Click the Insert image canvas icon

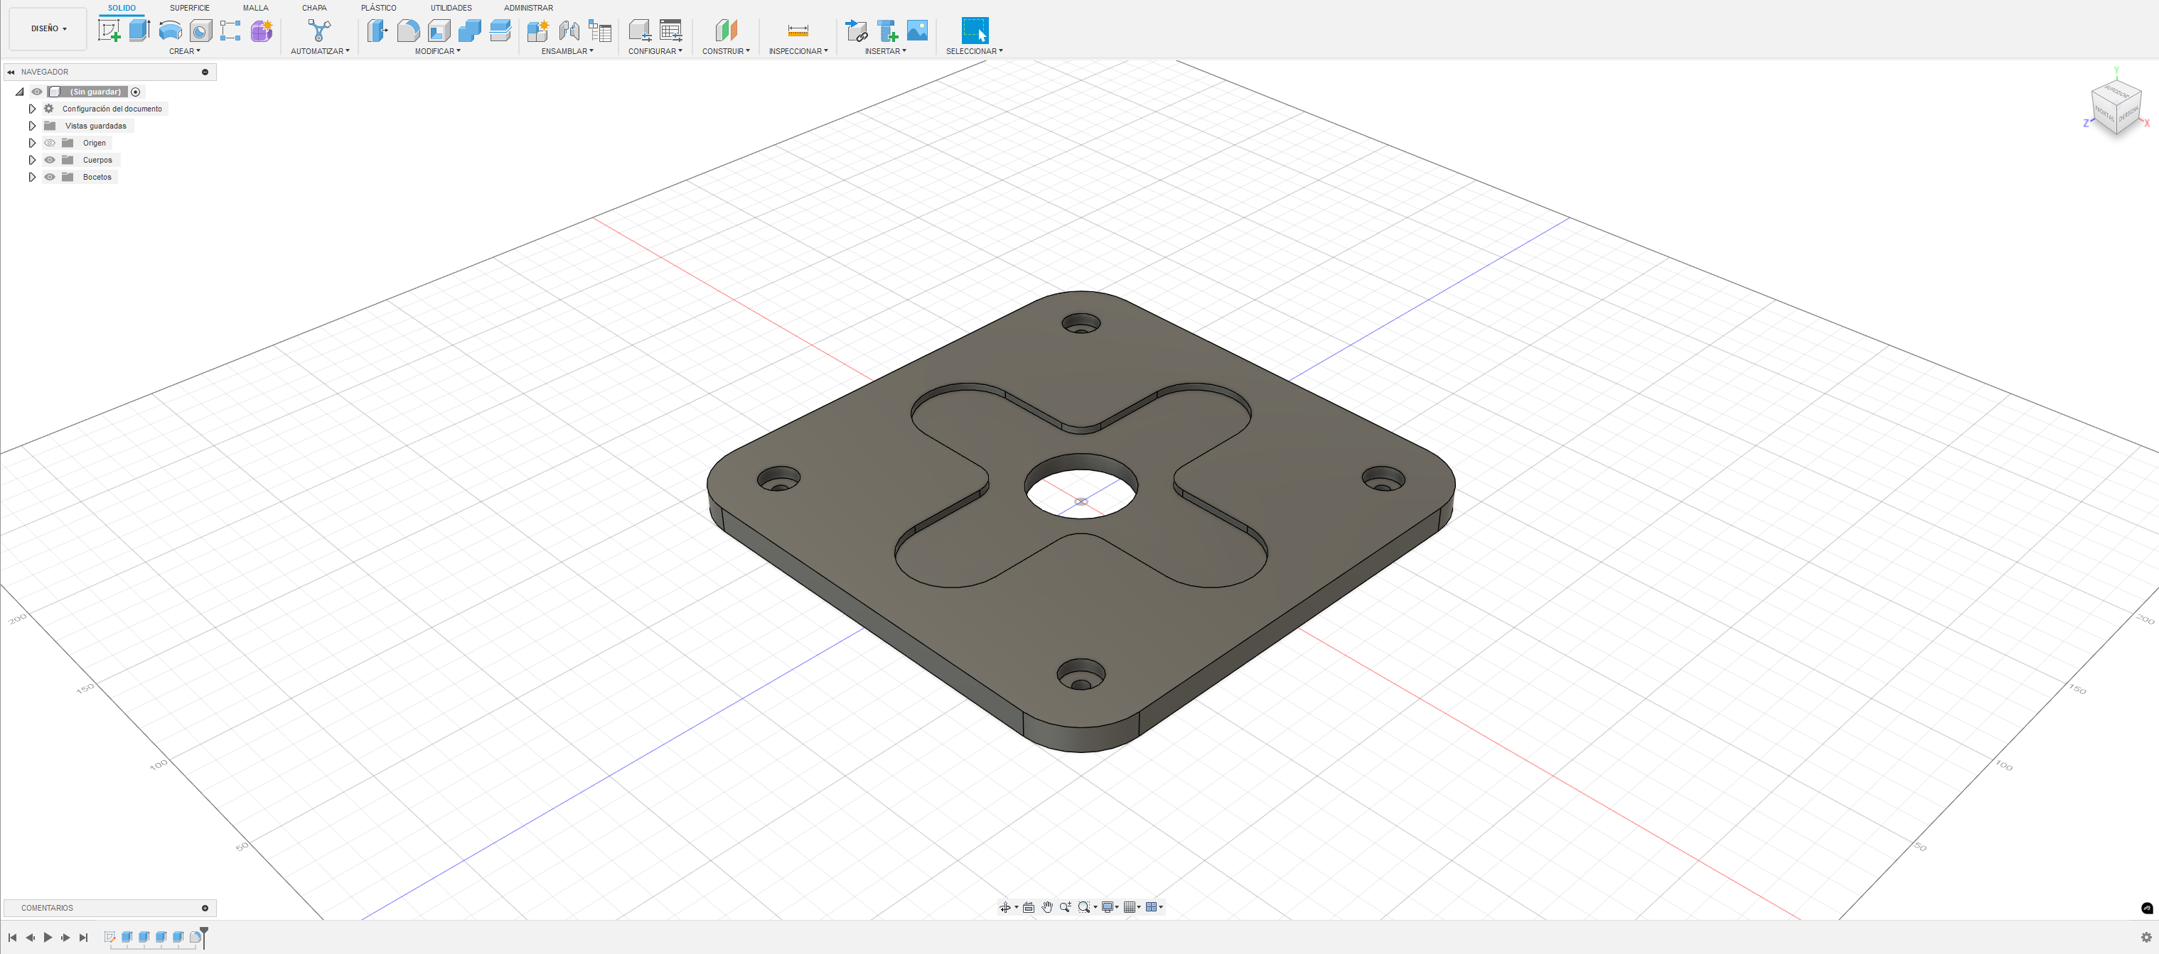pyautogui.click(x=918, y=31)
